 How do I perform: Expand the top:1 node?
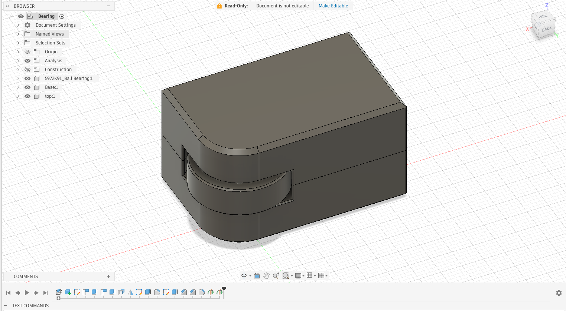point(18,96)
